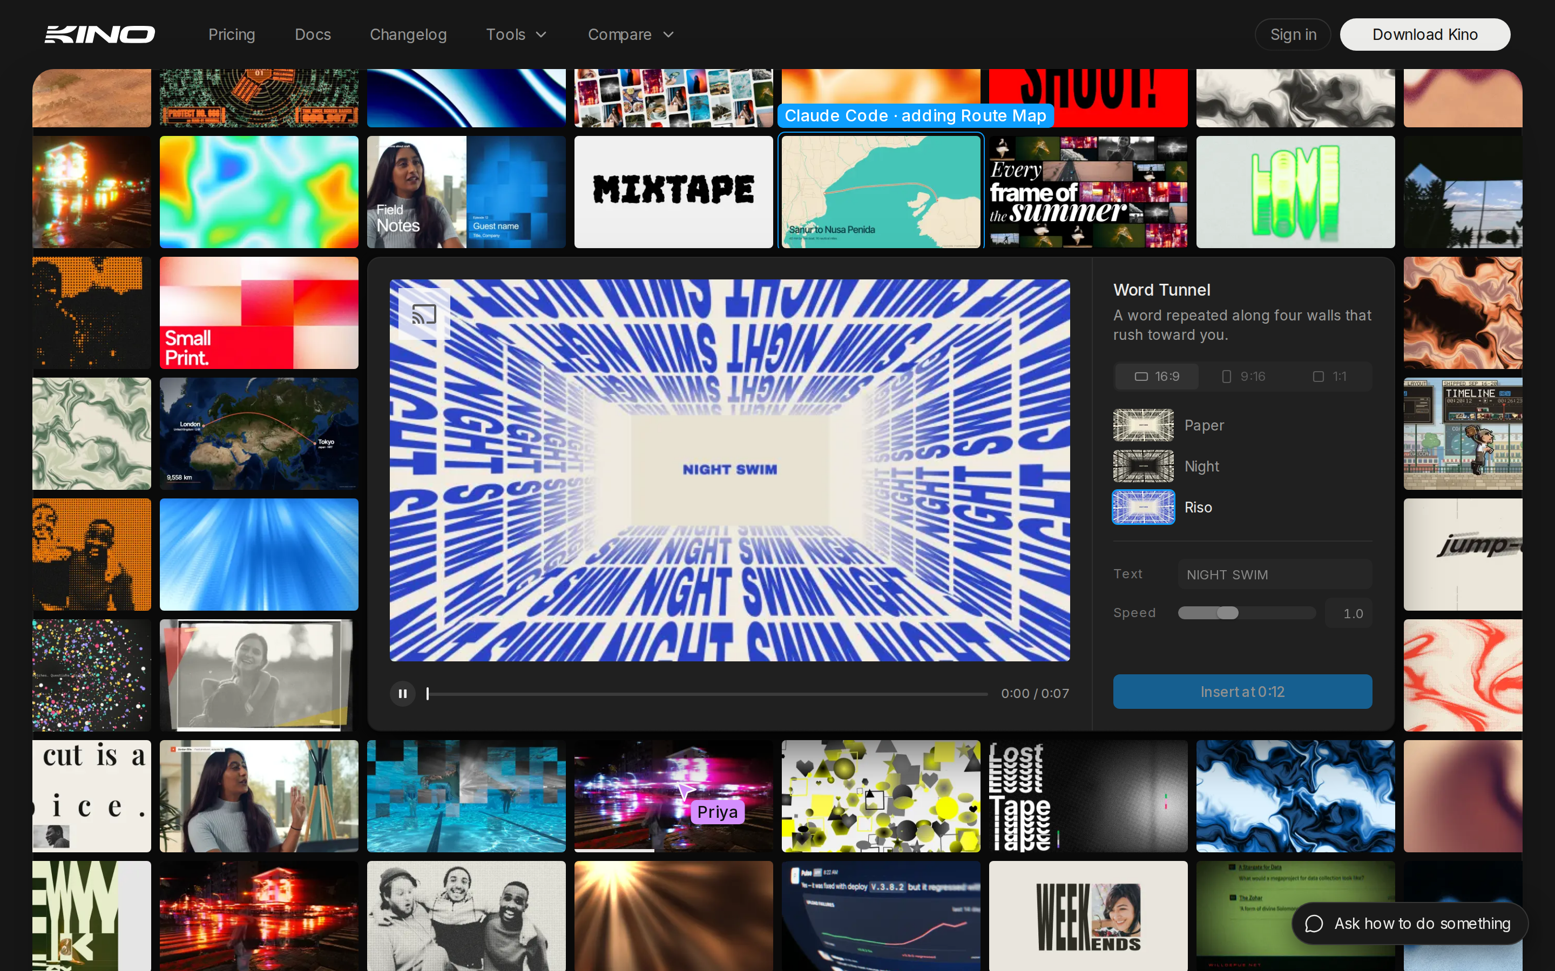Screen dimensions: 1555x971
Task: Open the Field Notes template thumbnail
Action: pyautogui.click(x=466, y=192)
